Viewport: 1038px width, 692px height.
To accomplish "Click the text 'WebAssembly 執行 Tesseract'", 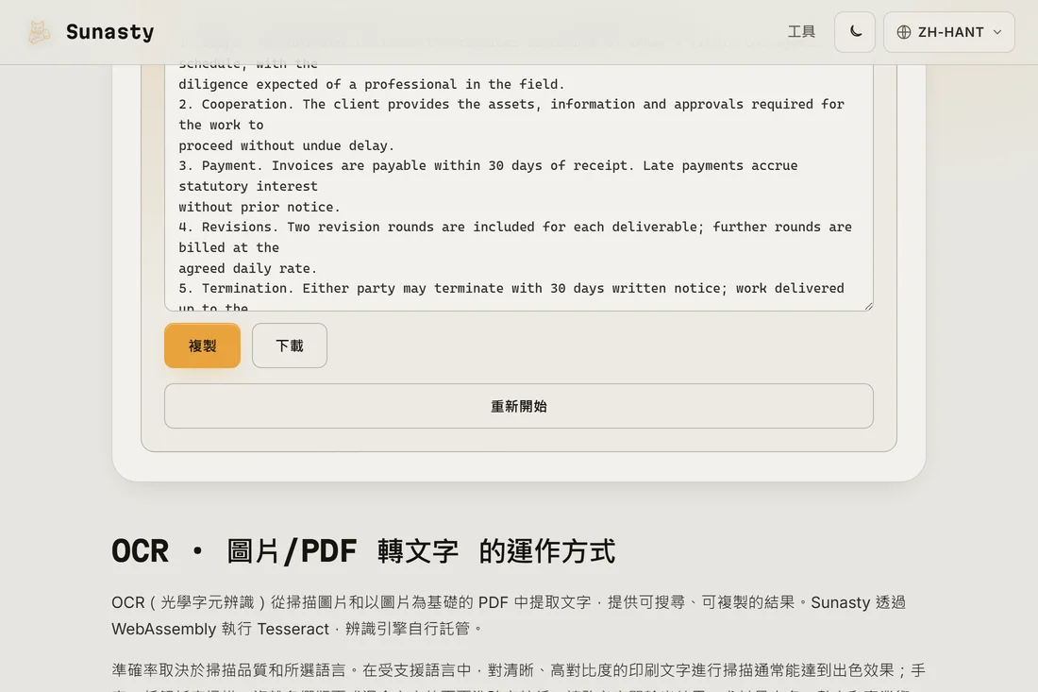I will (x=221, y=629).
